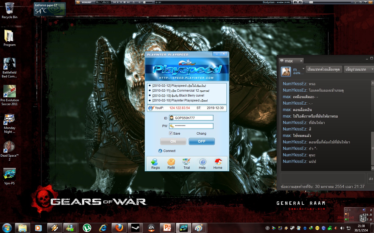Open Windows Media Player from the taskbar
Screen dimensions: 374x233
click(38, 228)
